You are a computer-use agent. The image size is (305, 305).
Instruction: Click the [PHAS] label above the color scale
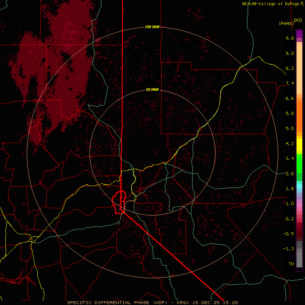pos(286,23)
